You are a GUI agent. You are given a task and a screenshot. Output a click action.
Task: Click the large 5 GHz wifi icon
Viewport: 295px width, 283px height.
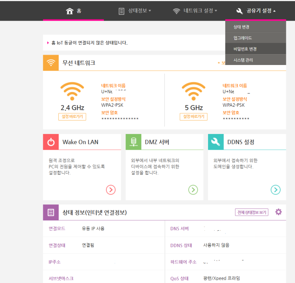pyautogui.click(x=193, y=91)
